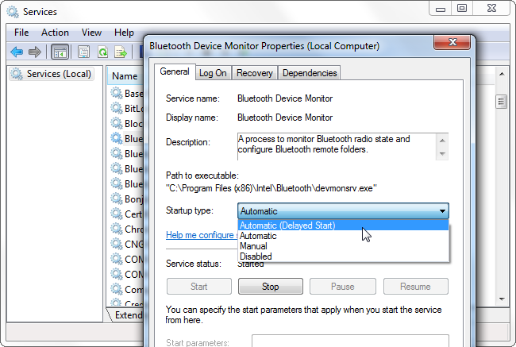Select the BitLocker service gear icon
This screenshot has width=516, height=347.
(116, 108)
